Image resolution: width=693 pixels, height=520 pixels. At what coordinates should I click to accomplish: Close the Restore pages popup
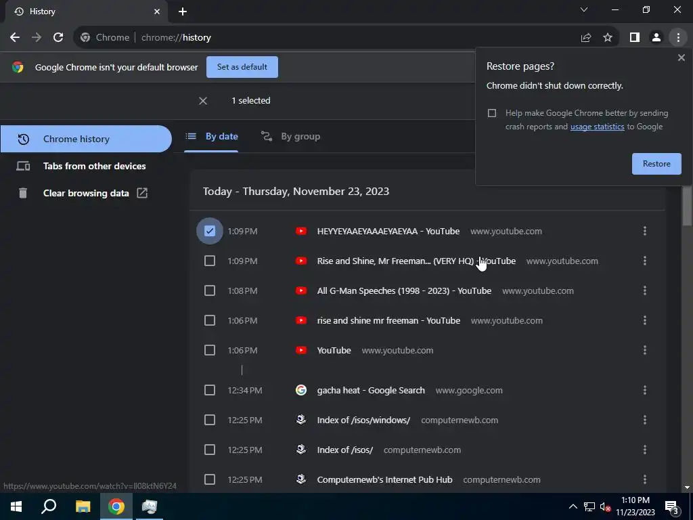681,58
